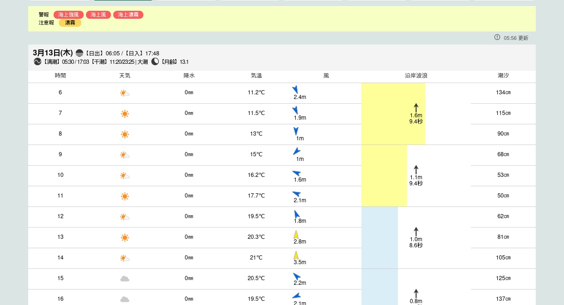The height and width of the screenshot is (305, 564).
Task: Click the 沿岸波浪 column header
Action: point(416,76)
